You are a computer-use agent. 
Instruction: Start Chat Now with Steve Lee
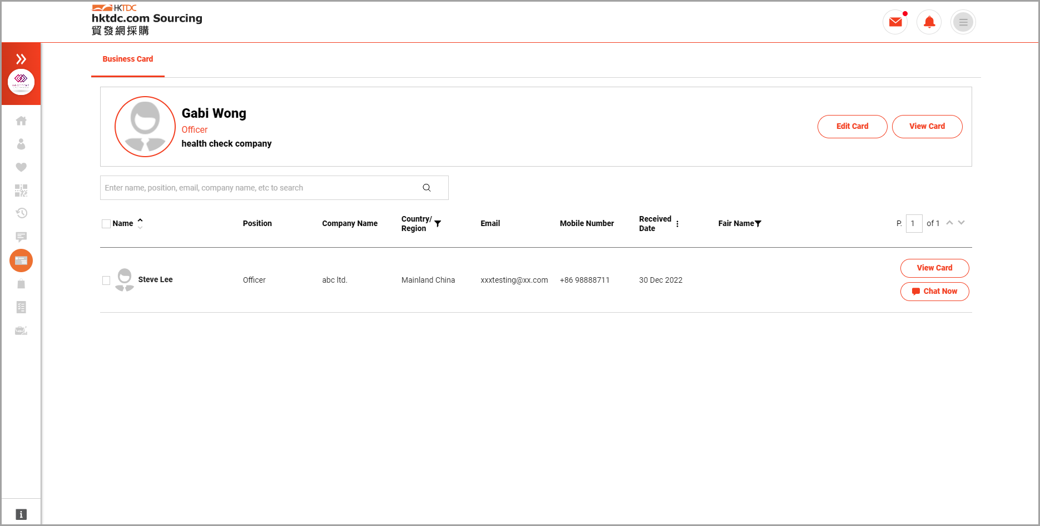coord(935,292)
